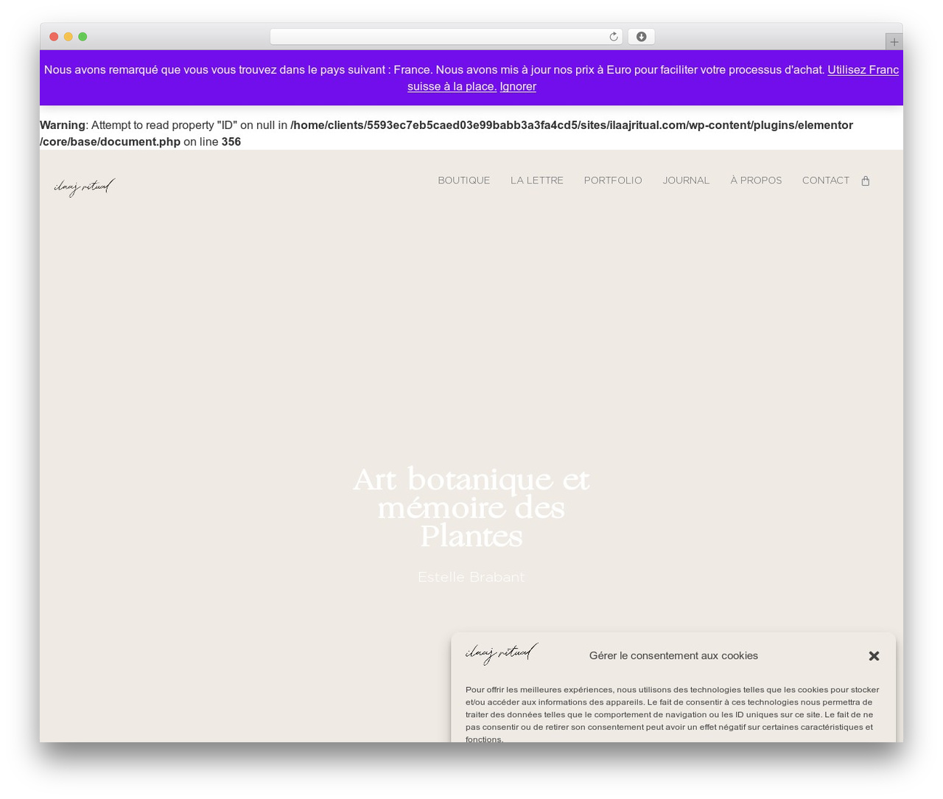Reload the page with the refresh icon
Screen dimensions: 943x799
click(613, 37)
